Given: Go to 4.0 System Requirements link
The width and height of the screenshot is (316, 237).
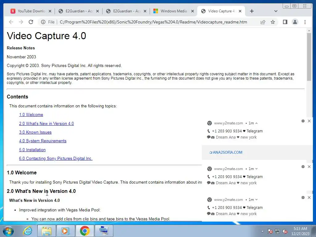Looking at the screenshot, I should [x=43, y=141].
